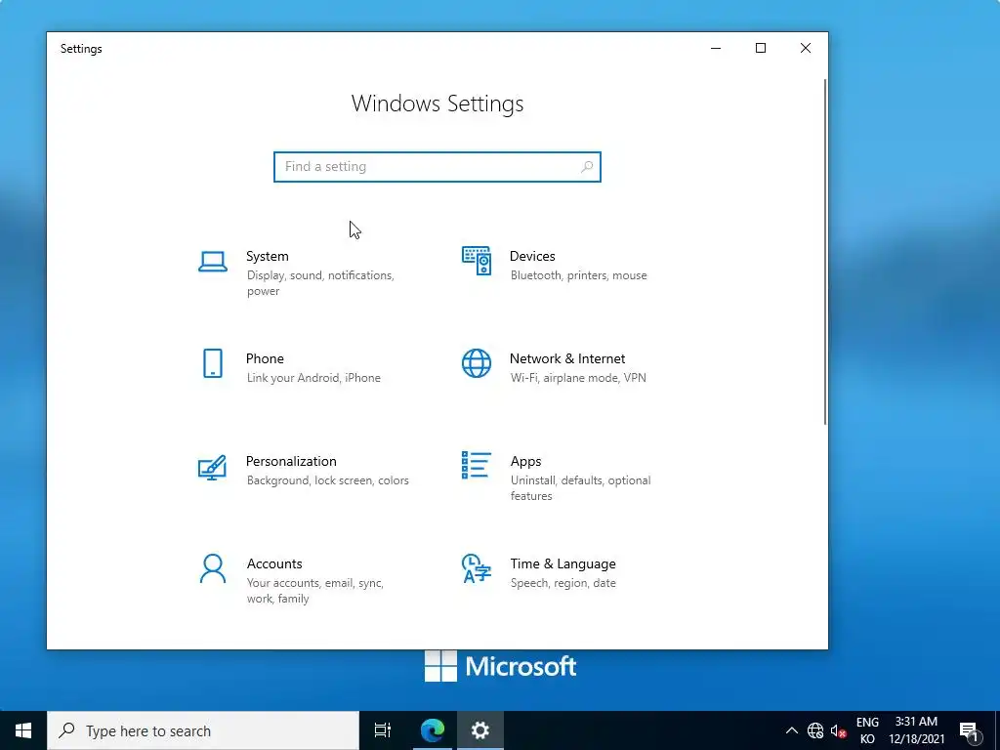Viewport: 1000px width, 750px height.
Task: Open the Accounts person icon
Action: (212, 569)
